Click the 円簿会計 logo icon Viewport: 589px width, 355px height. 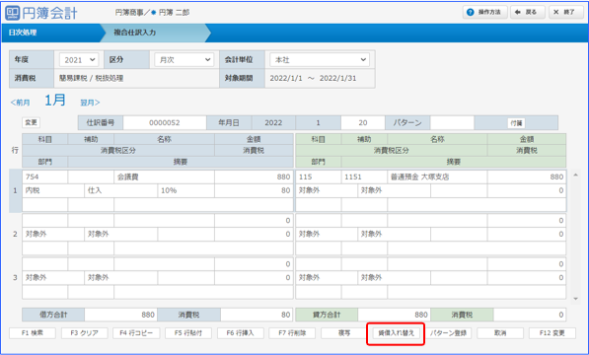point(13,13)
